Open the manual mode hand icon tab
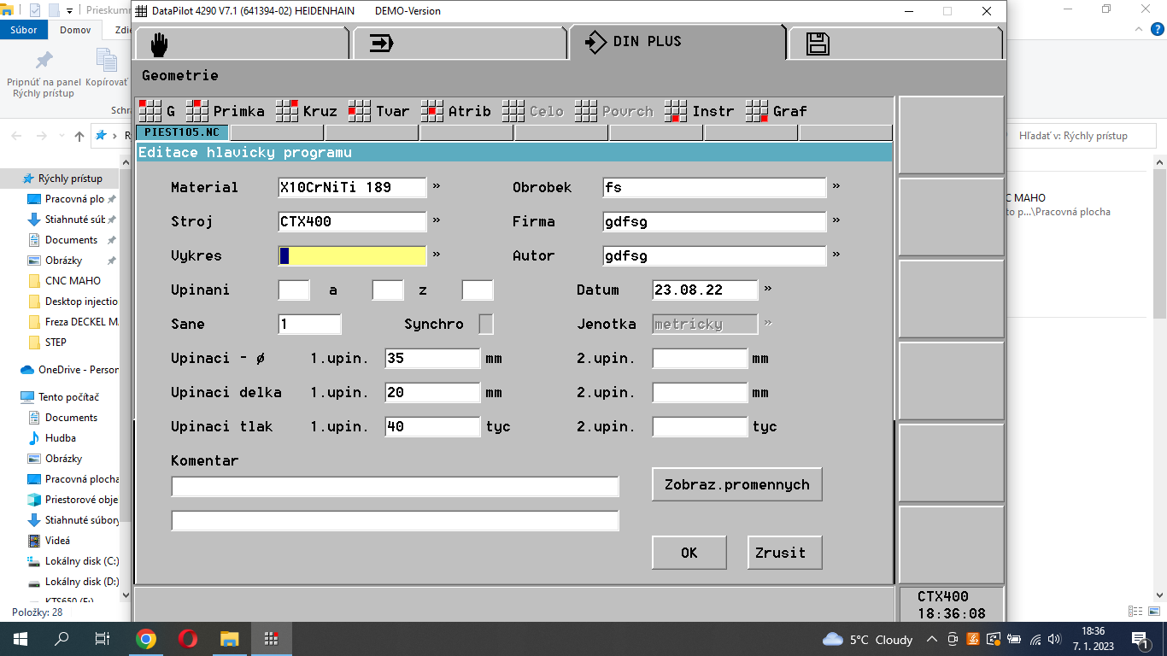 tap(160, 44)
